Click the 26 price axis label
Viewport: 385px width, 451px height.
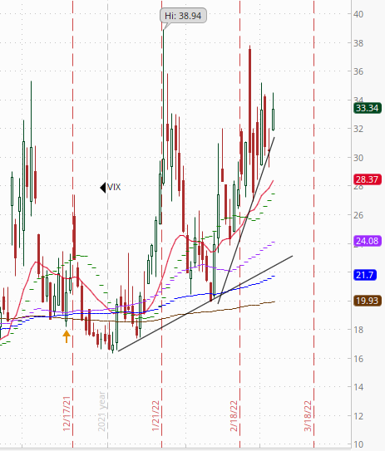click(358, 215)
